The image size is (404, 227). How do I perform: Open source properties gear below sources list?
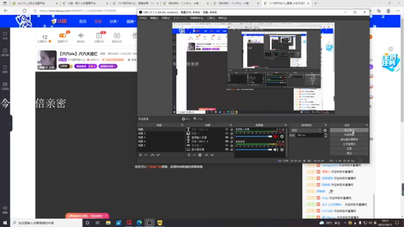[200, 155]
